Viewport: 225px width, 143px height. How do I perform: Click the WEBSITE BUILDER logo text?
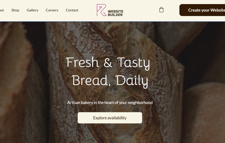pyautogui.click(x=115, y=13)
